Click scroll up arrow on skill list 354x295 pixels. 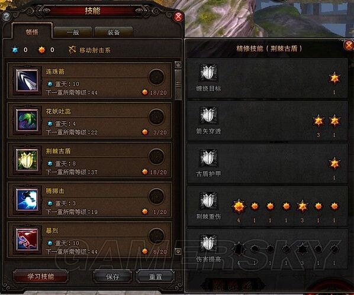(178, 65)
